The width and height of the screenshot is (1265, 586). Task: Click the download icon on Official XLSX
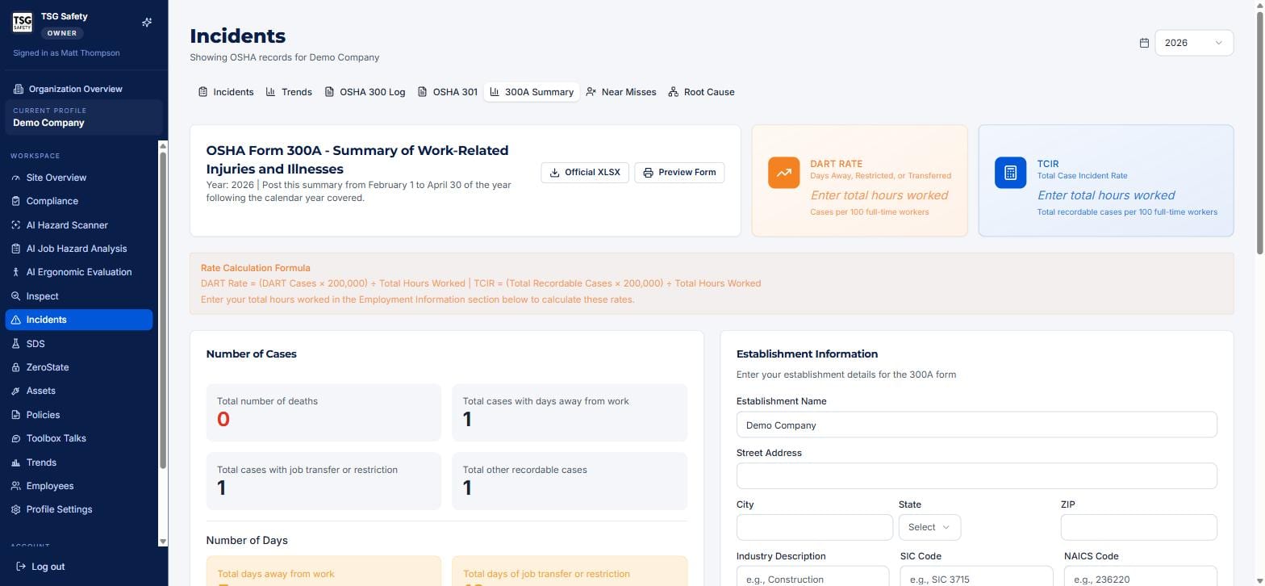click(554, 173)
